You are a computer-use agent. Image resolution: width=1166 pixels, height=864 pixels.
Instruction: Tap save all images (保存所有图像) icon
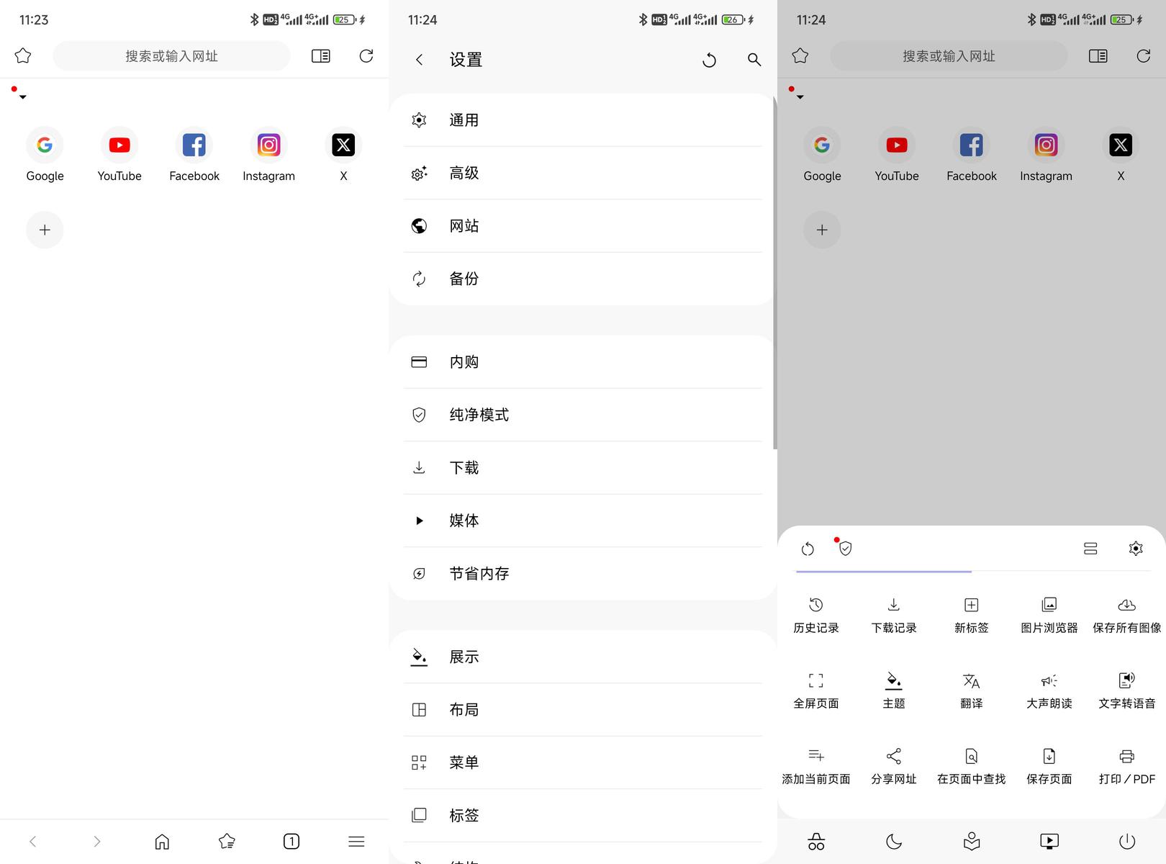coord(1126,614)
